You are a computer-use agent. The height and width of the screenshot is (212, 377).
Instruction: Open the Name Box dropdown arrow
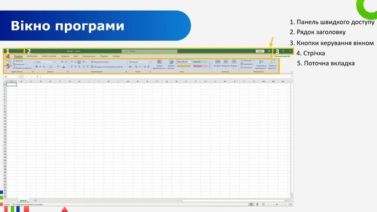tap(17, 77)
